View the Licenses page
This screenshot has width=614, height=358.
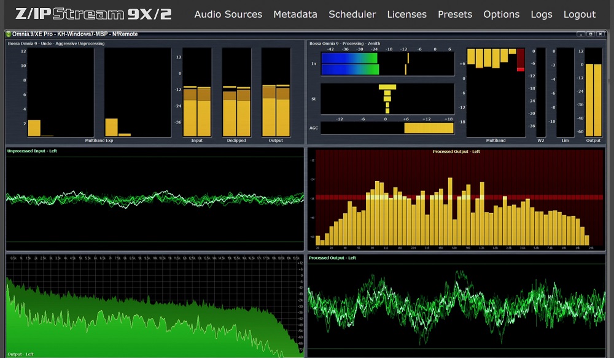pyautogui.click(x=406, y=14)
